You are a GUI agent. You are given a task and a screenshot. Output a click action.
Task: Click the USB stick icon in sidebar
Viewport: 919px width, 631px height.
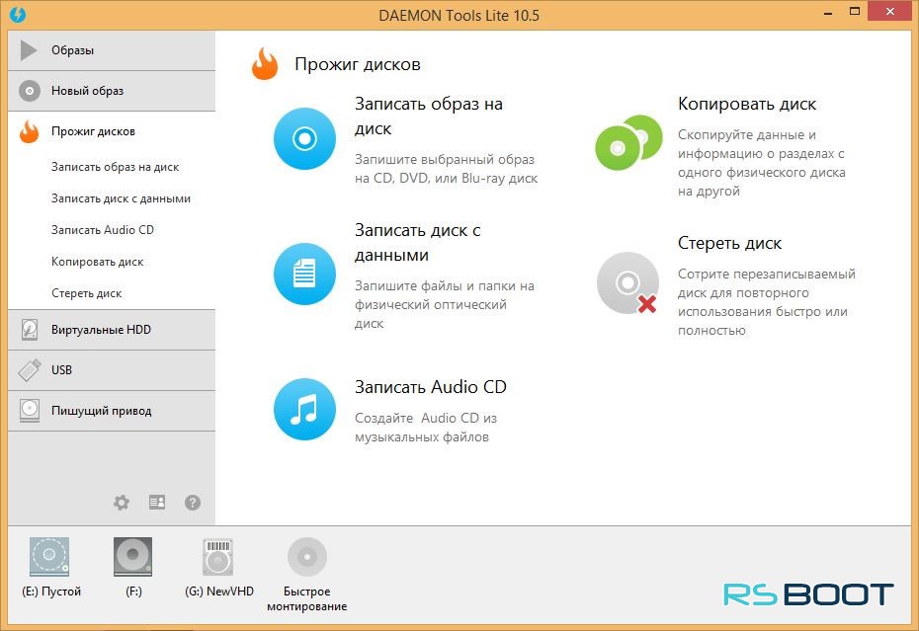pyautogui.click(x=30, y=370)
